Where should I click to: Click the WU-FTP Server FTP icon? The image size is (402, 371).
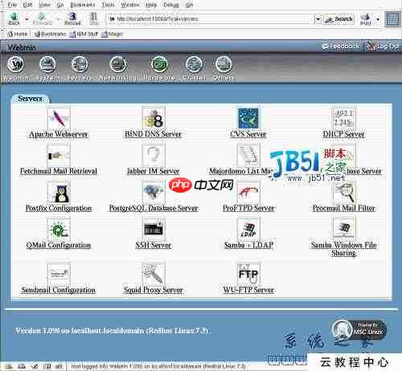pos(248,274)
